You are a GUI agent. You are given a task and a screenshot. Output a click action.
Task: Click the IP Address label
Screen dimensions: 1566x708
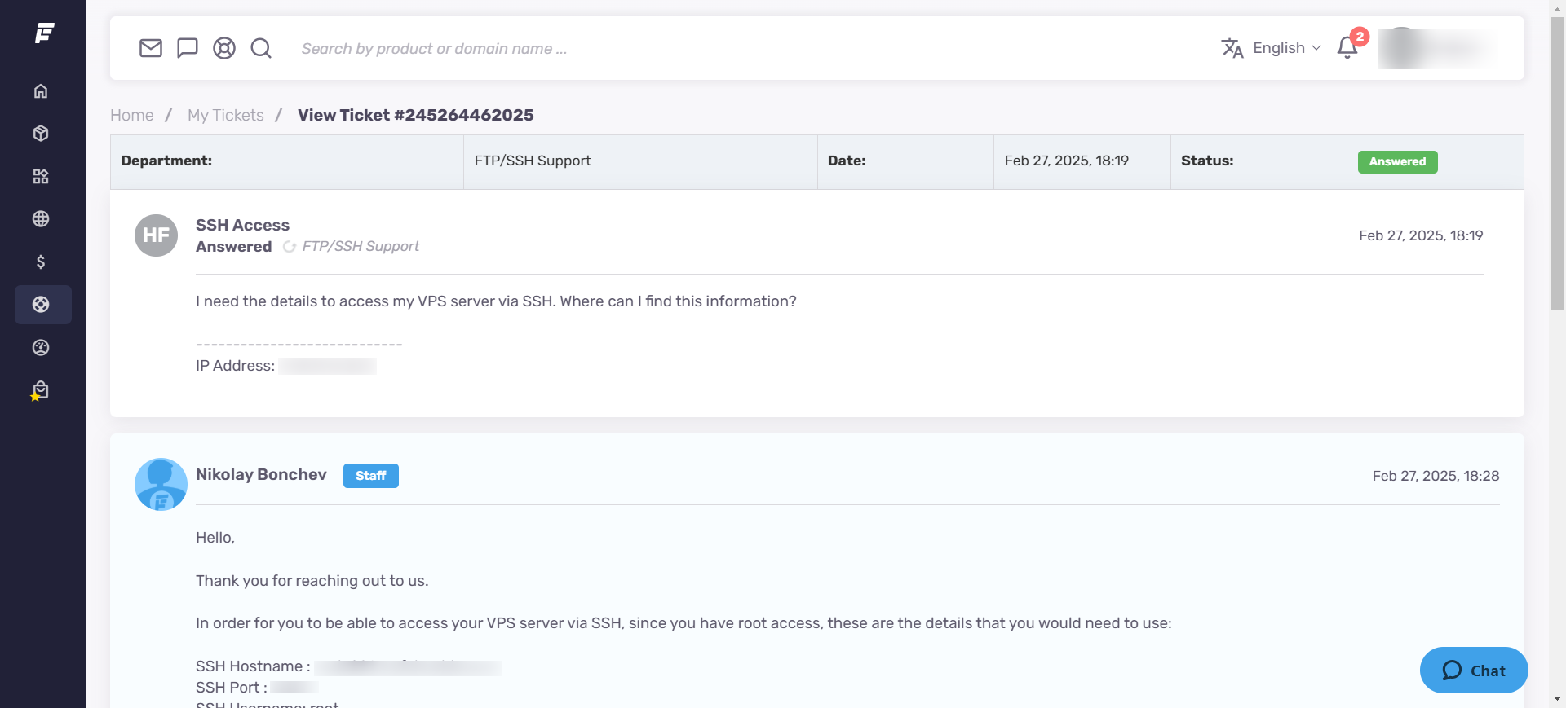(x=235, y=366)
